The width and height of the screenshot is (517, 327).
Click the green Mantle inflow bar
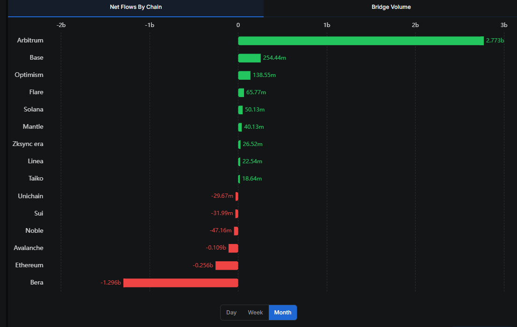point(240,127)
